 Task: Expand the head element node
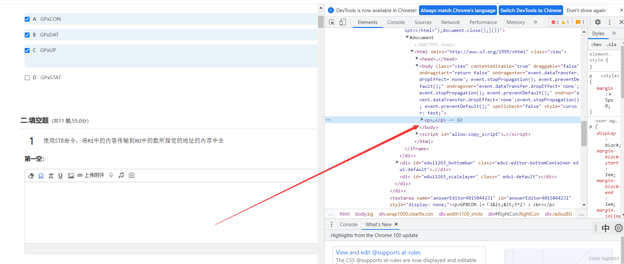pos(417,59)
